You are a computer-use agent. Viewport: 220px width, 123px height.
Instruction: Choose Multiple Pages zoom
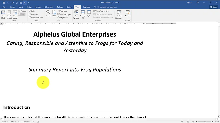click(64, 14)
